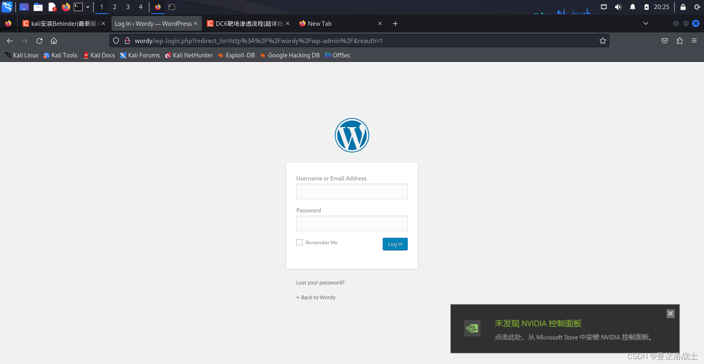Open the OffSec bookmark

pyautogui.click(x=338, y=55)
